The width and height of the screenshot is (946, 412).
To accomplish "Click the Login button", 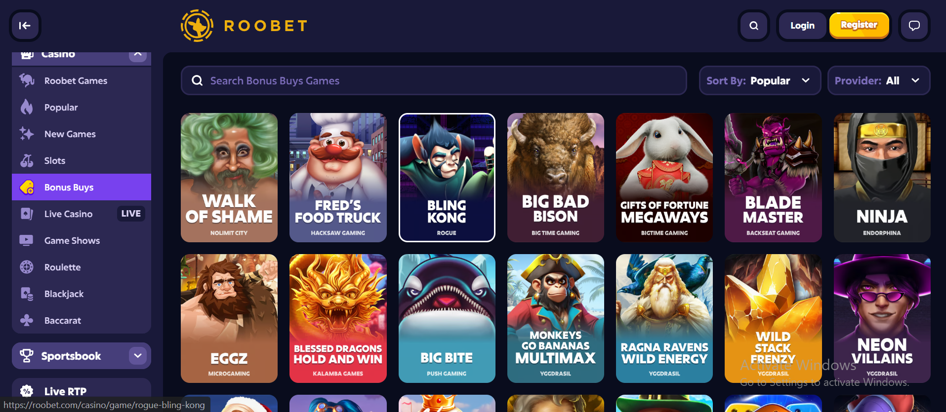I will click(x=802, y=26).
